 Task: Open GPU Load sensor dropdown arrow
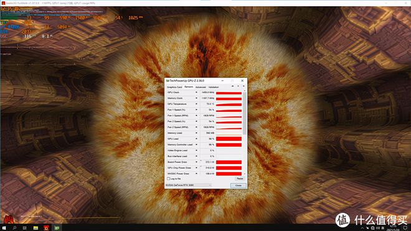coord(196,138)
